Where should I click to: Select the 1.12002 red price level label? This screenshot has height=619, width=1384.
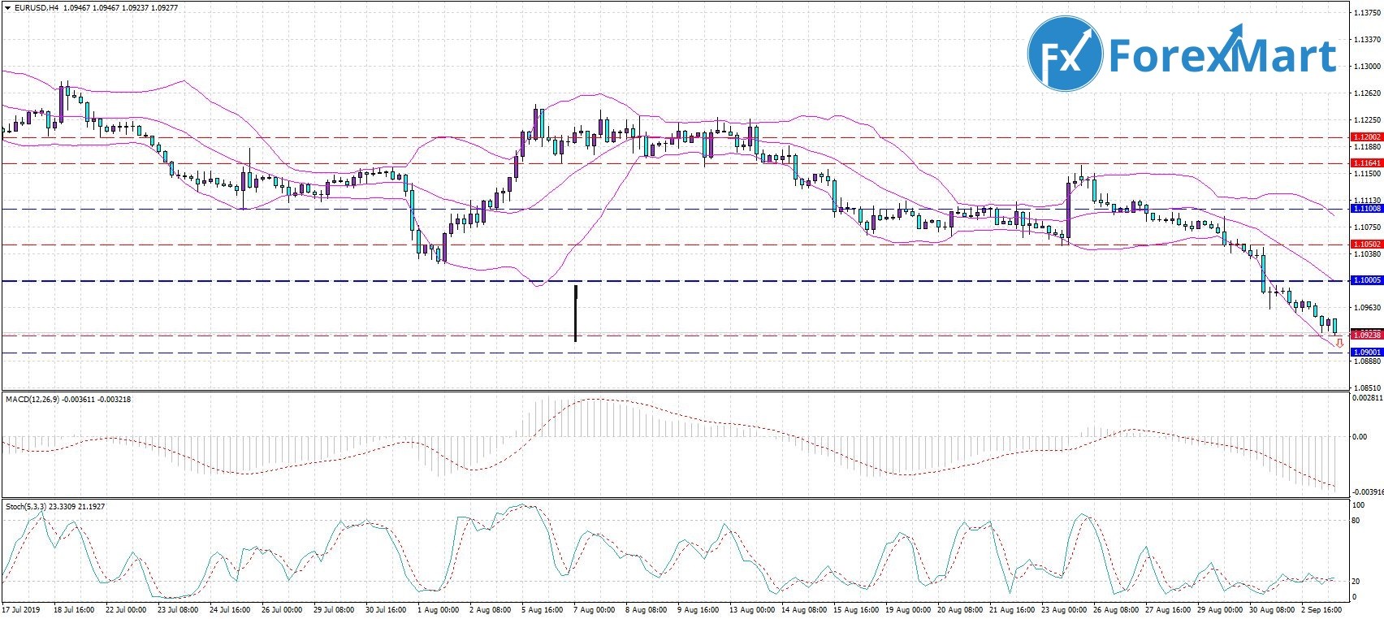click(1365, 137)
